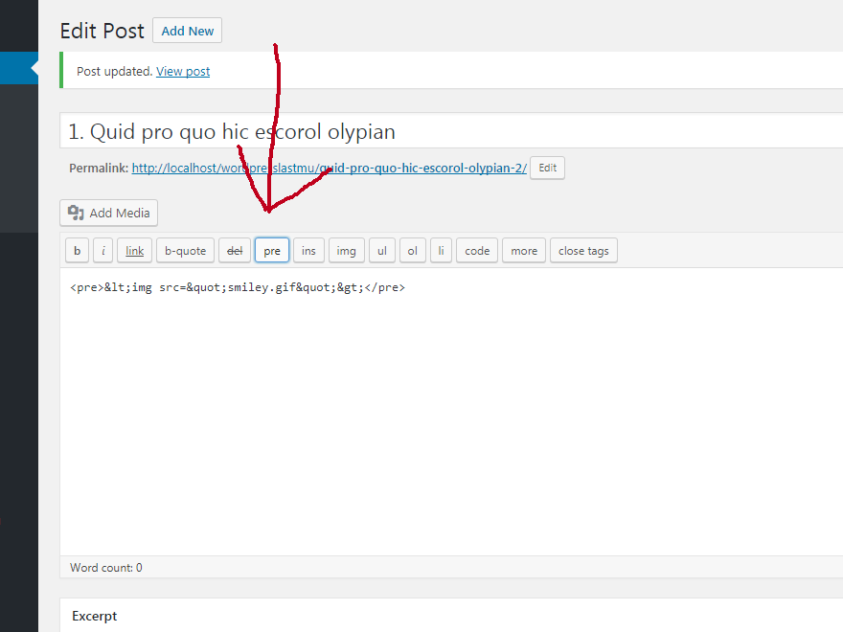The image size is (843, 632).
Task: Click the del quicktag button
Action: click(x=235, y=251)
